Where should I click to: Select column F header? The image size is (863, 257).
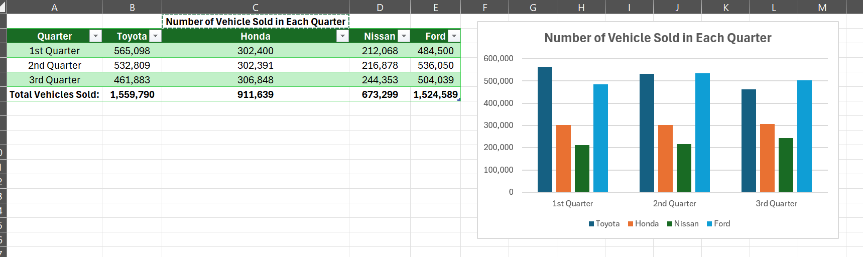tap(485, 7)
